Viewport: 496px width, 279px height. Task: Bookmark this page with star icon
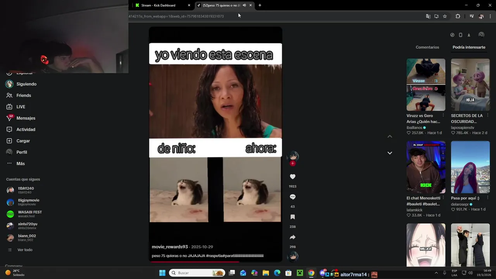445,16
